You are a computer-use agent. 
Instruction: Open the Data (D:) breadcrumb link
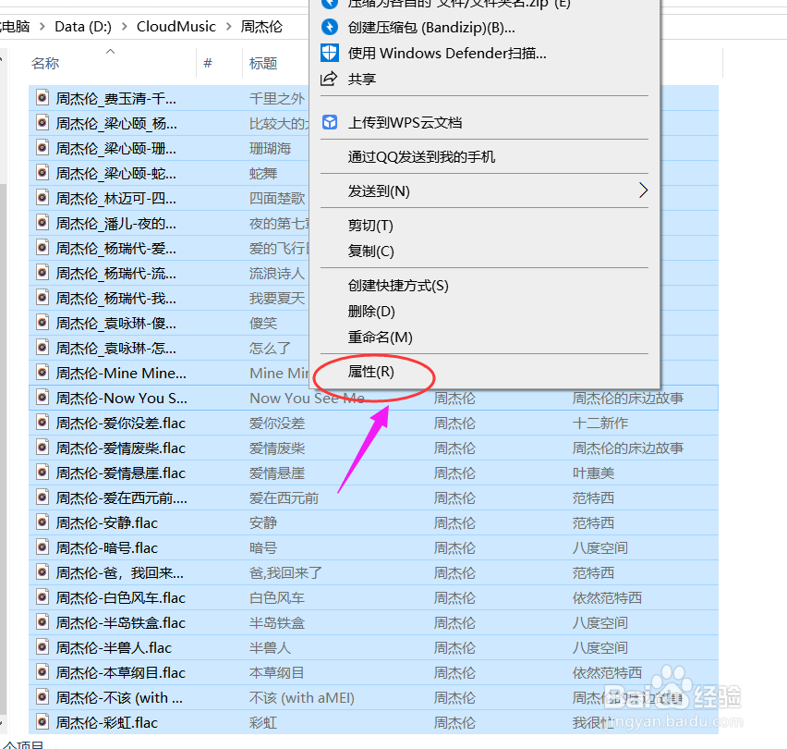tap(82, 27)
